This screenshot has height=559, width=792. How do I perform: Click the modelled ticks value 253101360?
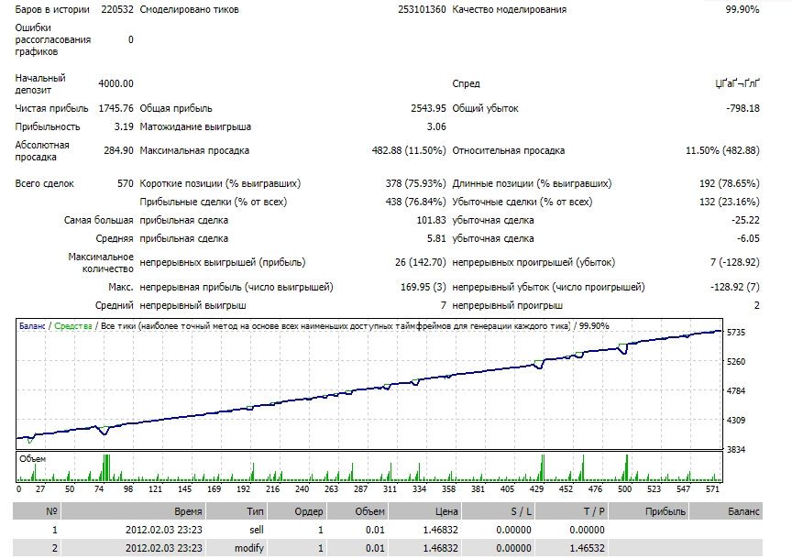click(422, 9)
